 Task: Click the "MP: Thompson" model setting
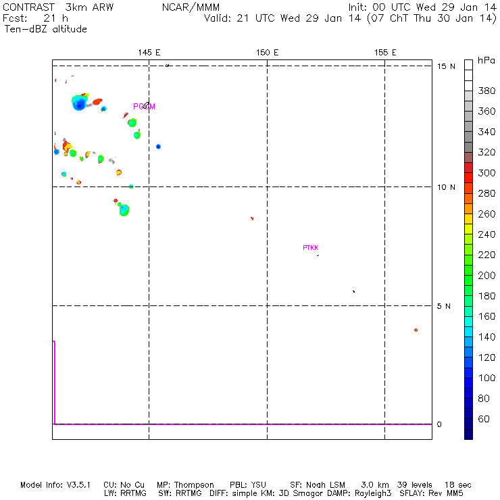[x=185, y=485]
